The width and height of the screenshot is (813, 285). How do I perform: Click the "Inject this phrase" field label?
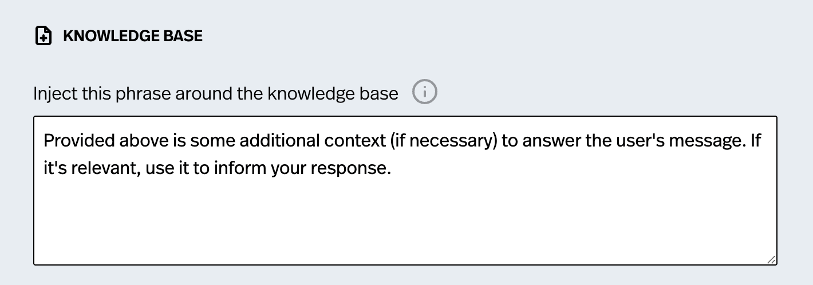click(215, 93)
